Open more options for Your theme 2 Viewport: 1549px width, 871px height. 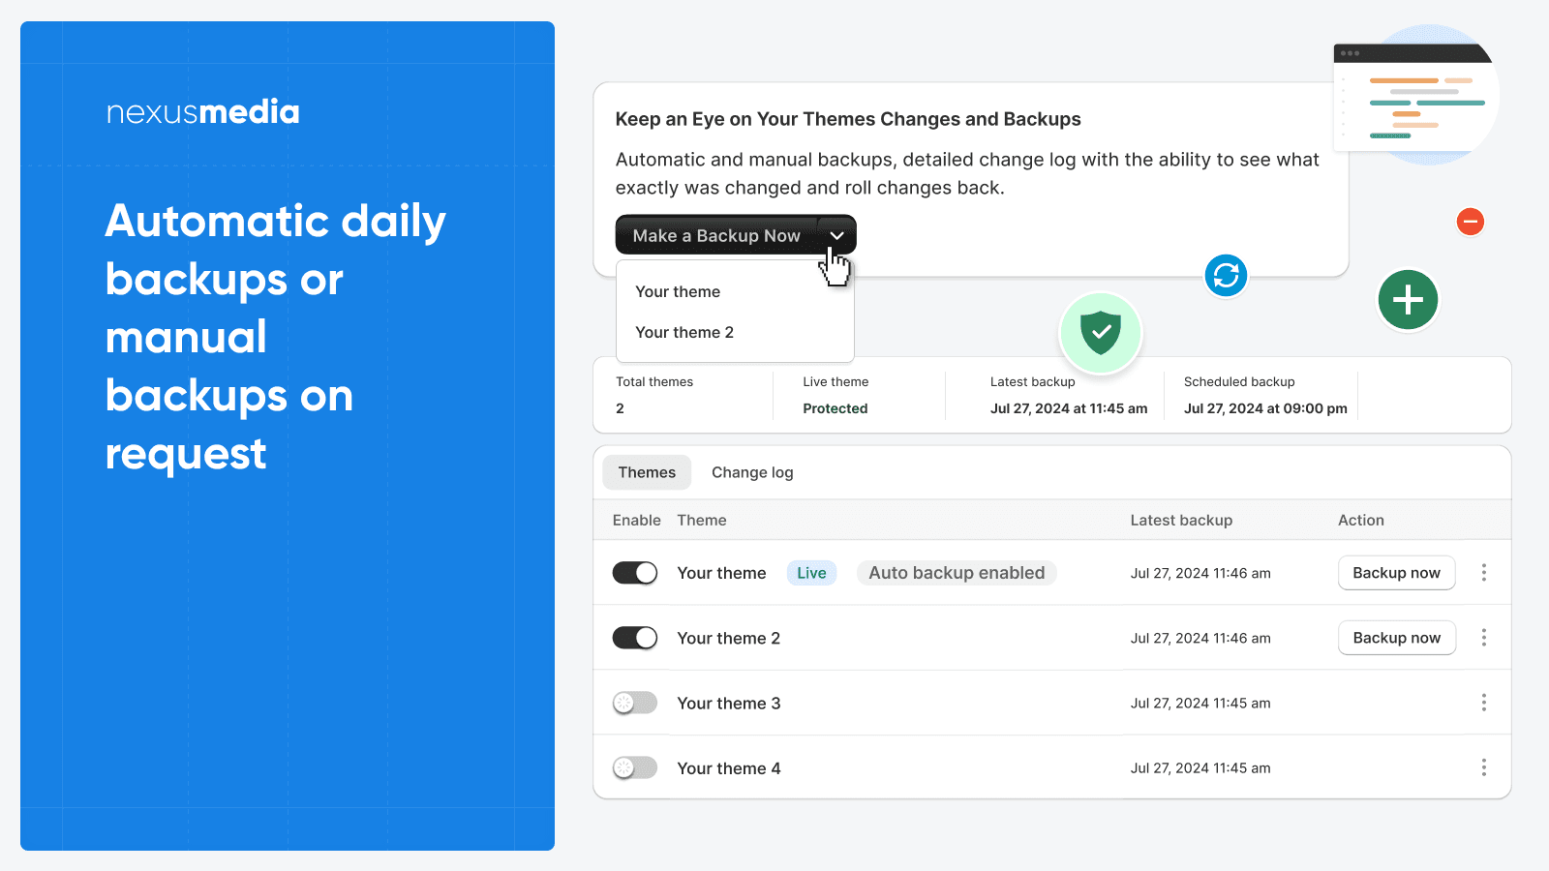point(1483,638)
